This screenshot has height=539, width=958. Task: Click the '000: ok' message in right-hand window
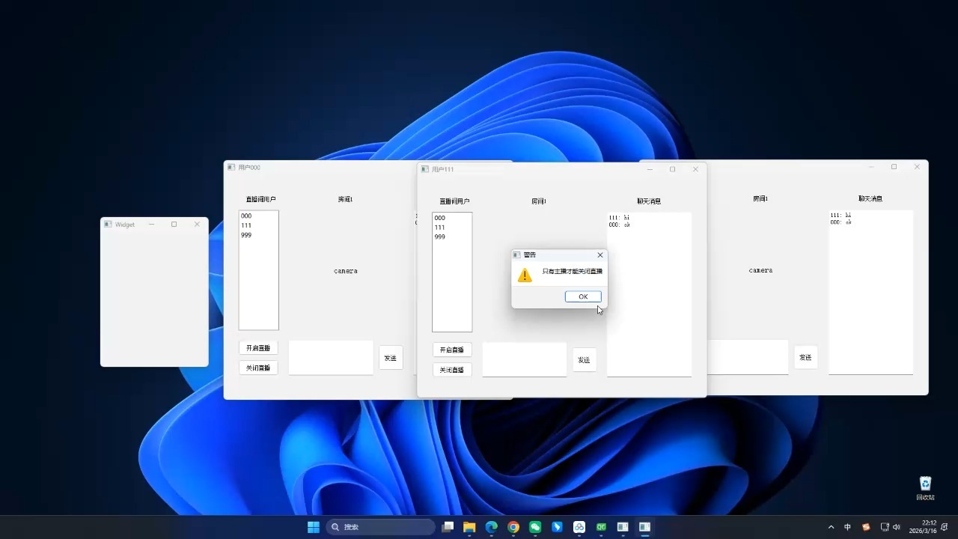click(x=841, y=222)
